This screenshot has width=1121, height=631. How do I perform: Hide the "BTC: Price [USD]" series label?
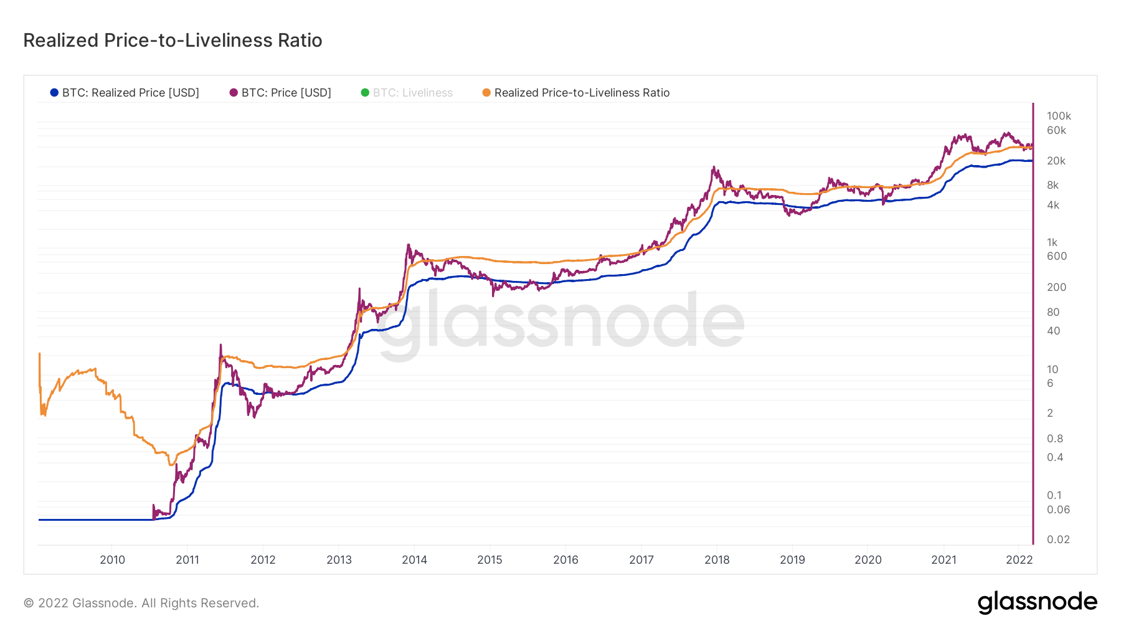point(286,93)
